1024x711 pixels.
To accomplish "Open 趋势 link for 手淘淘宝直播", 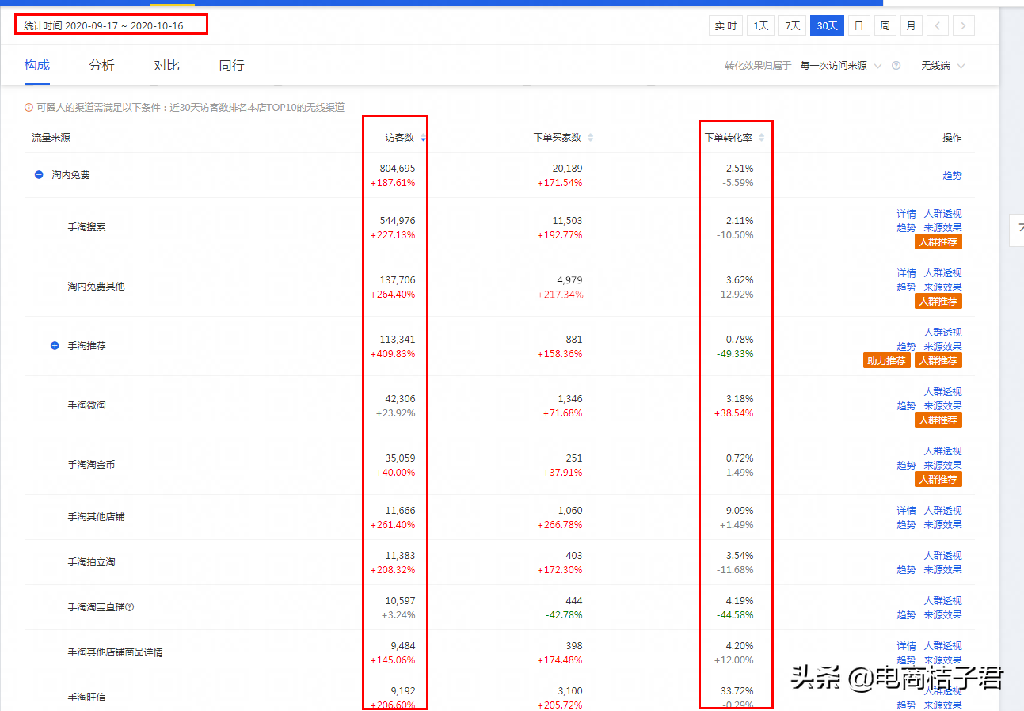I will (906, 615).
